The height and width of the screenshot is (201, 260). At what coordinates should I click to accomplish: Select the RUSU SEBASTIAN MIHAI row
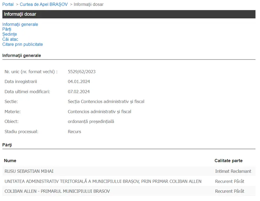(x=29, y=171)
